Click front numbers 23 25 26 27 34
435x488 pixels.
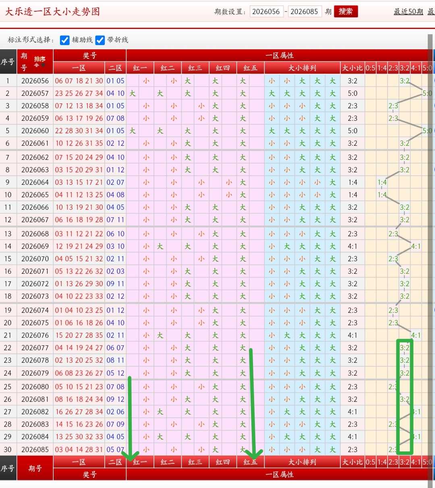coord(79,93)
